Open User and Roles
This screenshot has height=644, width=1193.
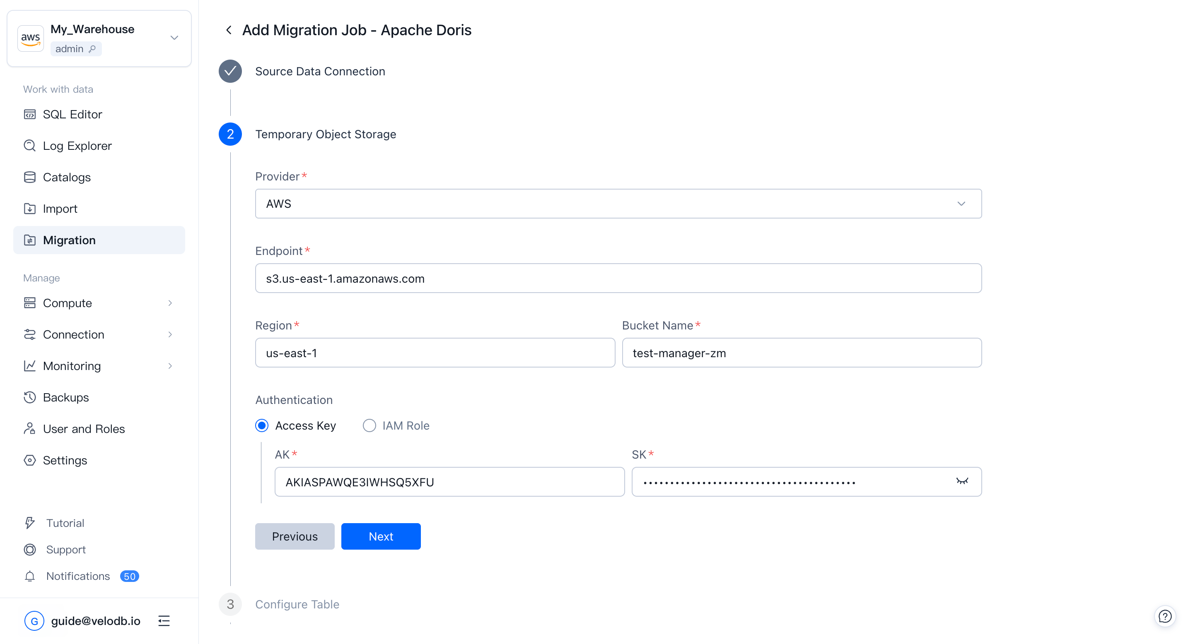coord(83,428)
